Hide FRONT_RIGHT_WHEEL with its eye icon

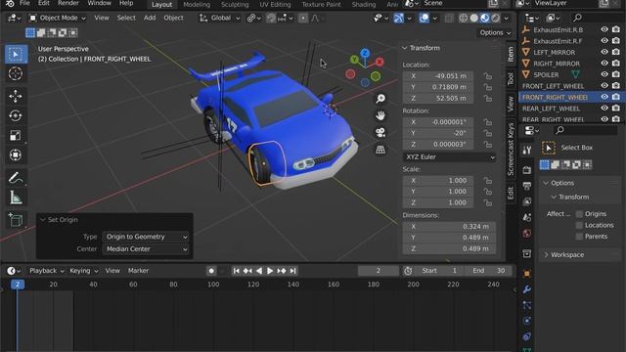coord(604,97)
